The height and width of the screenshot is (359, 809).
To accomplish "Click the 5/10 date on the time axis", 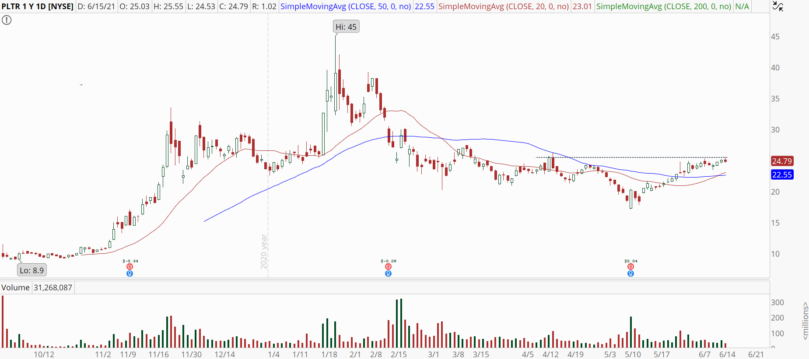I will tap(633, 354).
